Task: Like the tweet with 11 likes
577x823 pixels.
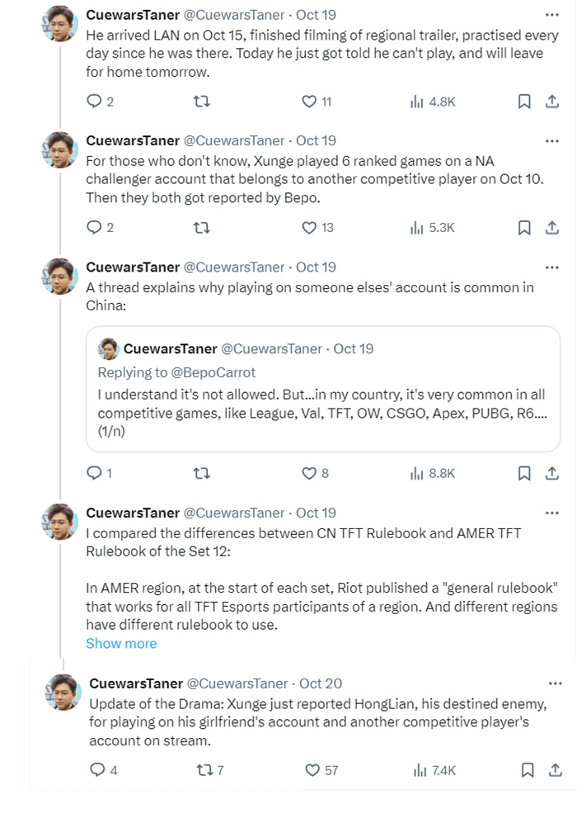Action: point(309,102)
